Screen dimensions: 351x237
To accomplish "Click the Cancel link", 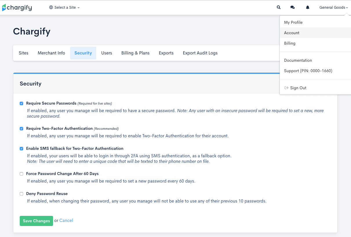I will [66, 220].
